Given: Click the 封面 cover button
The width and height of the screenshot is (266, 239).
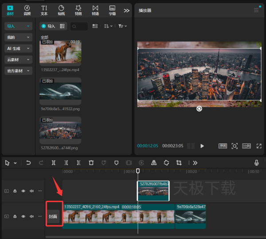Looking at the screenshot, I should (x=53, y=216).
